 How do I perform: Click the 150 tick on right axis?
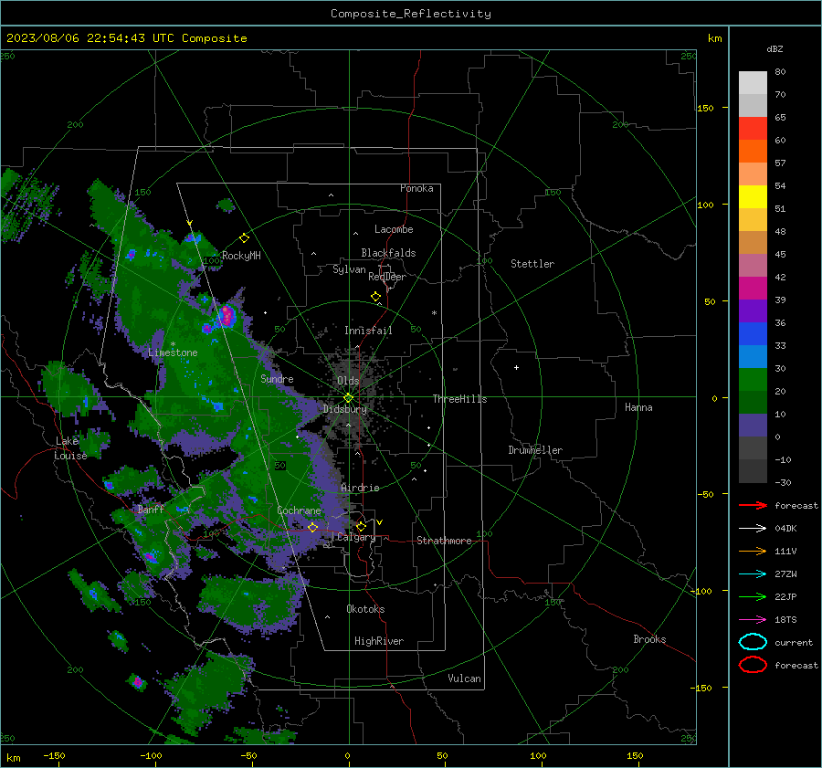[705, 108]
